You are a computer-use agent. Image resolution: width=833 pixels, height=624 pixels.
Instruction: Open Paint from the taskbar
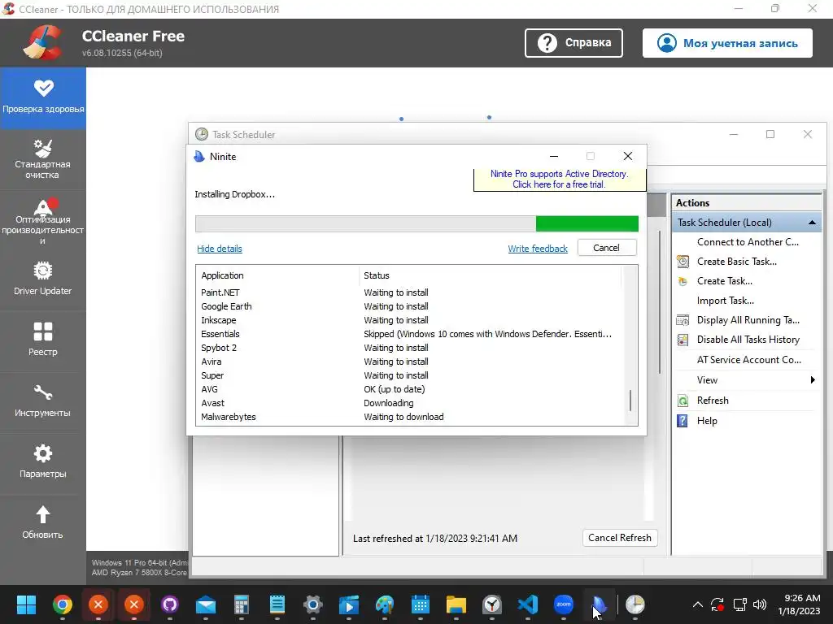pyautogui.click(x=385, y=604)
